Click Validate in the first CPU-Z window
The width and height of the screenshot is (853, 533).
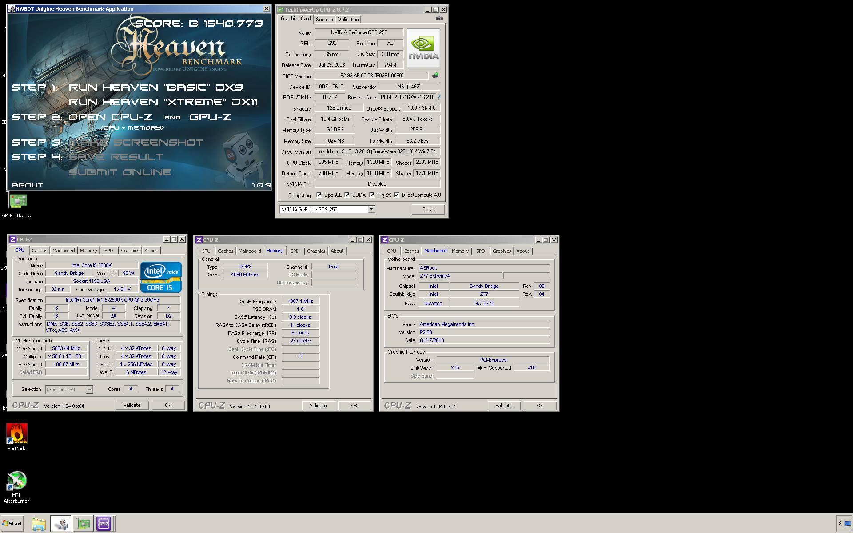132,405
